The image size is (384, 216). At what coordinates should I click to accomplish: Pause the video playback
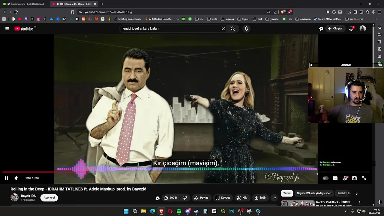click(x=6, y=178)
